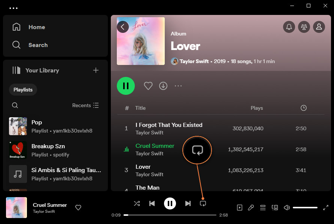Open What's New notifications bell
This screenshot has width=334, height=224.
click(x=289, y=27)
